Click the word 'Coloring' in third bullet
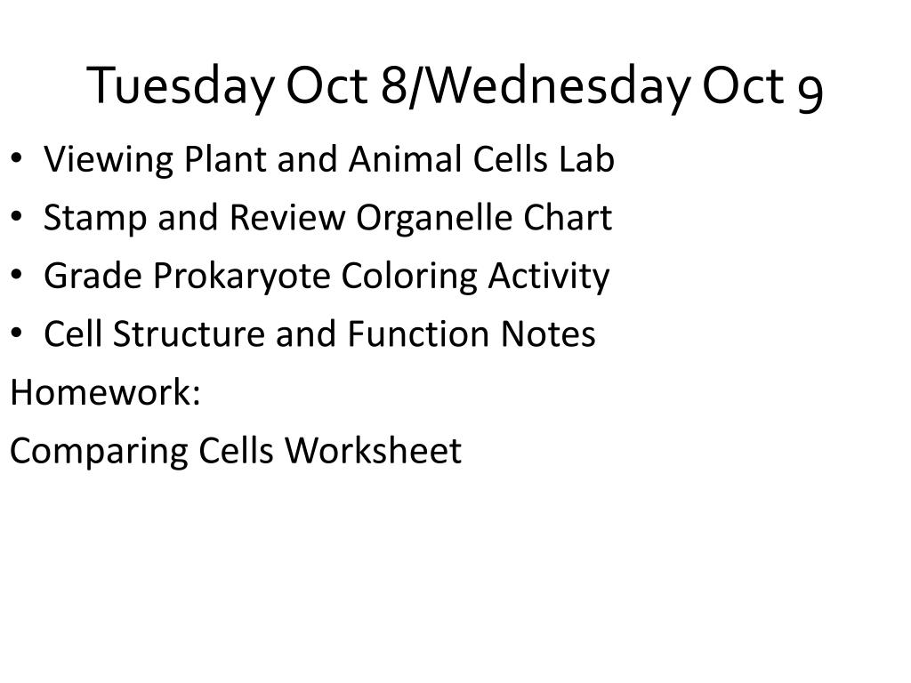This screenshot has width=911, height=683. click(x=409, y=276)
